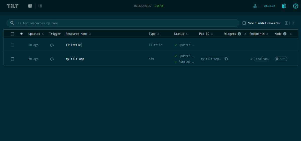Image resolution: width=301 pixels, height=141 pixels.
Task: Check the (Tiltfile) row checkbox
Action: 13,45
